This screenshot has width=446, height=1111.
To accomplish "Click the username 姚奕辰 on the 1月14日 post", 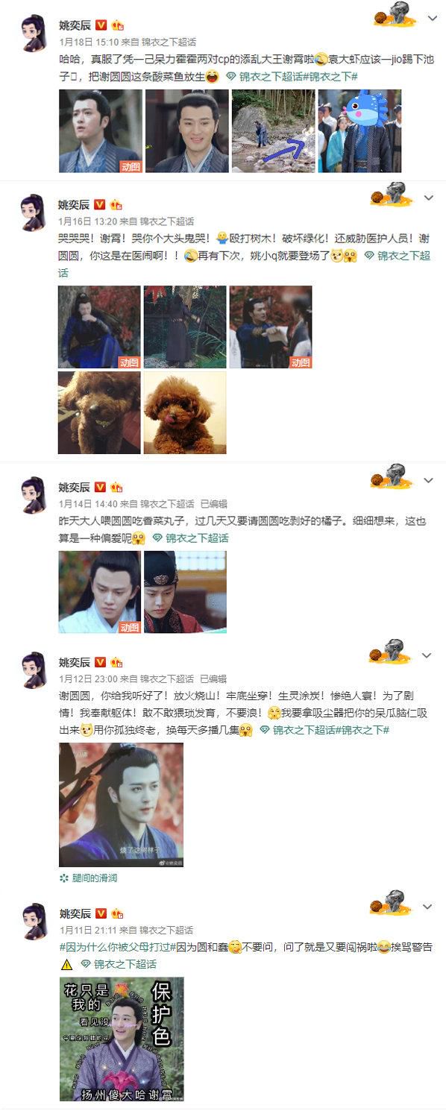I will click(74, 486).
